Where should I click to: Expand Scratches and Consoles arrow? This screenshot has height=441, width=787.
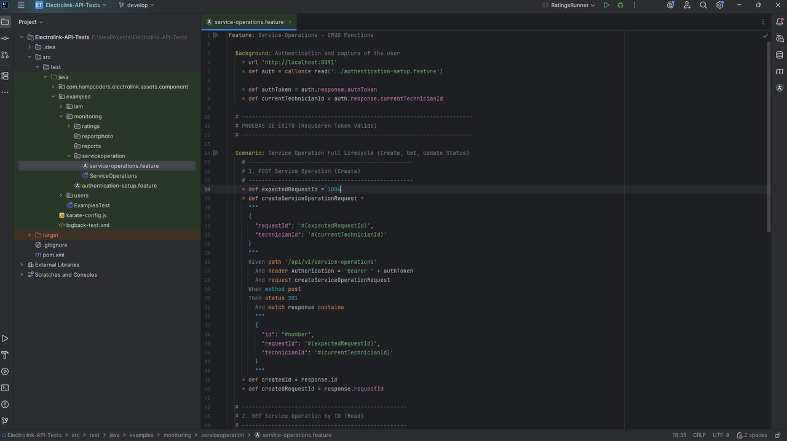tap(22, 274)
